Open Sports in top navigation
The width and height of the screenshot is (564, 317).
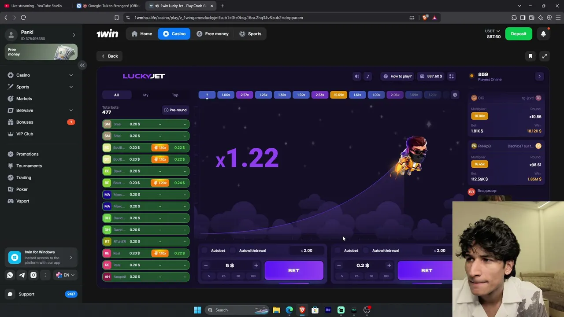tap(250, 34)
